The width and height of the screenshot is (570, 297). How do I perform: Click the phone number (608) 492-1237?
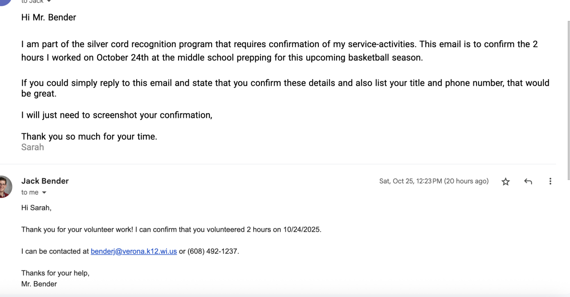pos(212,251)
